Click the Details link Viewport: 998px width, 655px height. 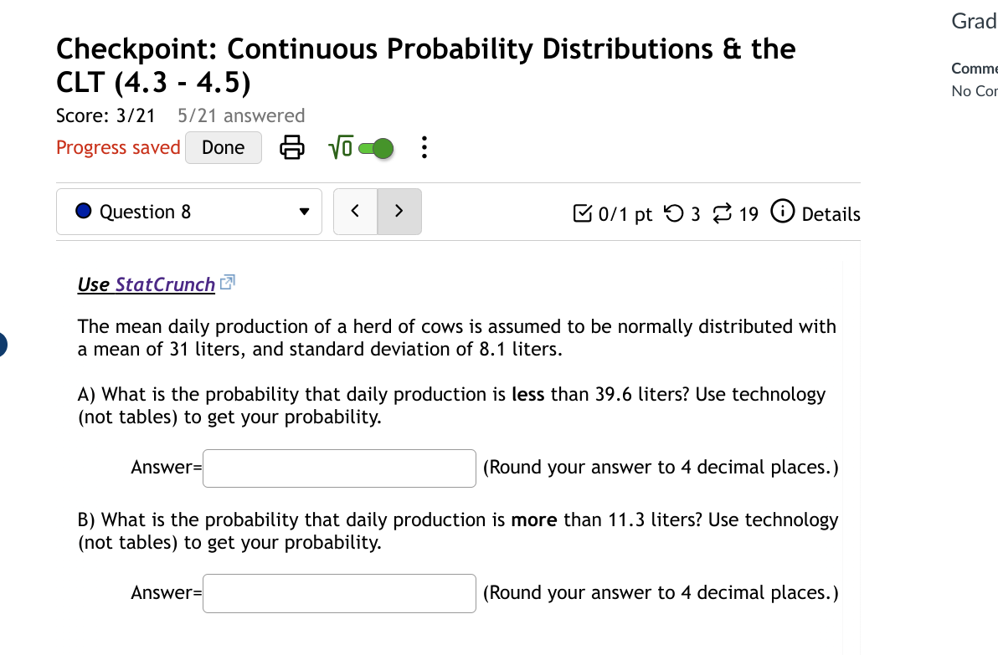[831, 214]
